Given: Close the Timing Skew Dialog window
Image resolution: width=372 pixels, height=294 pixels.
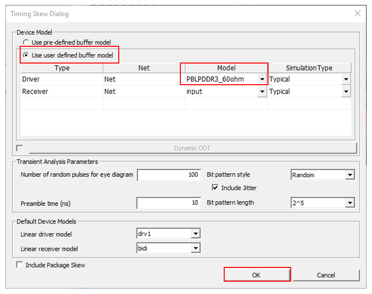Looking at the screenshot, I should [x=358, y=14].
